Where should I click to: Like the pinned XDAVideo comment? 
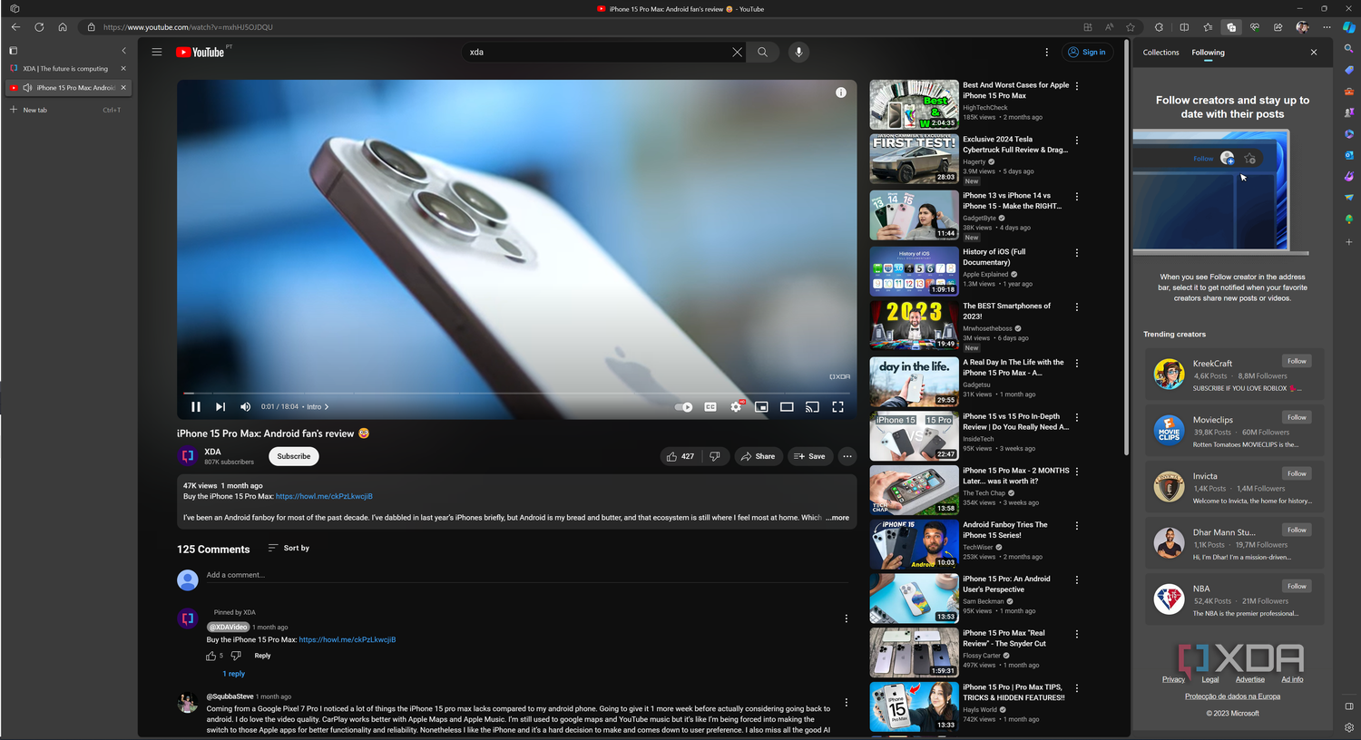[x=211, y=656]
